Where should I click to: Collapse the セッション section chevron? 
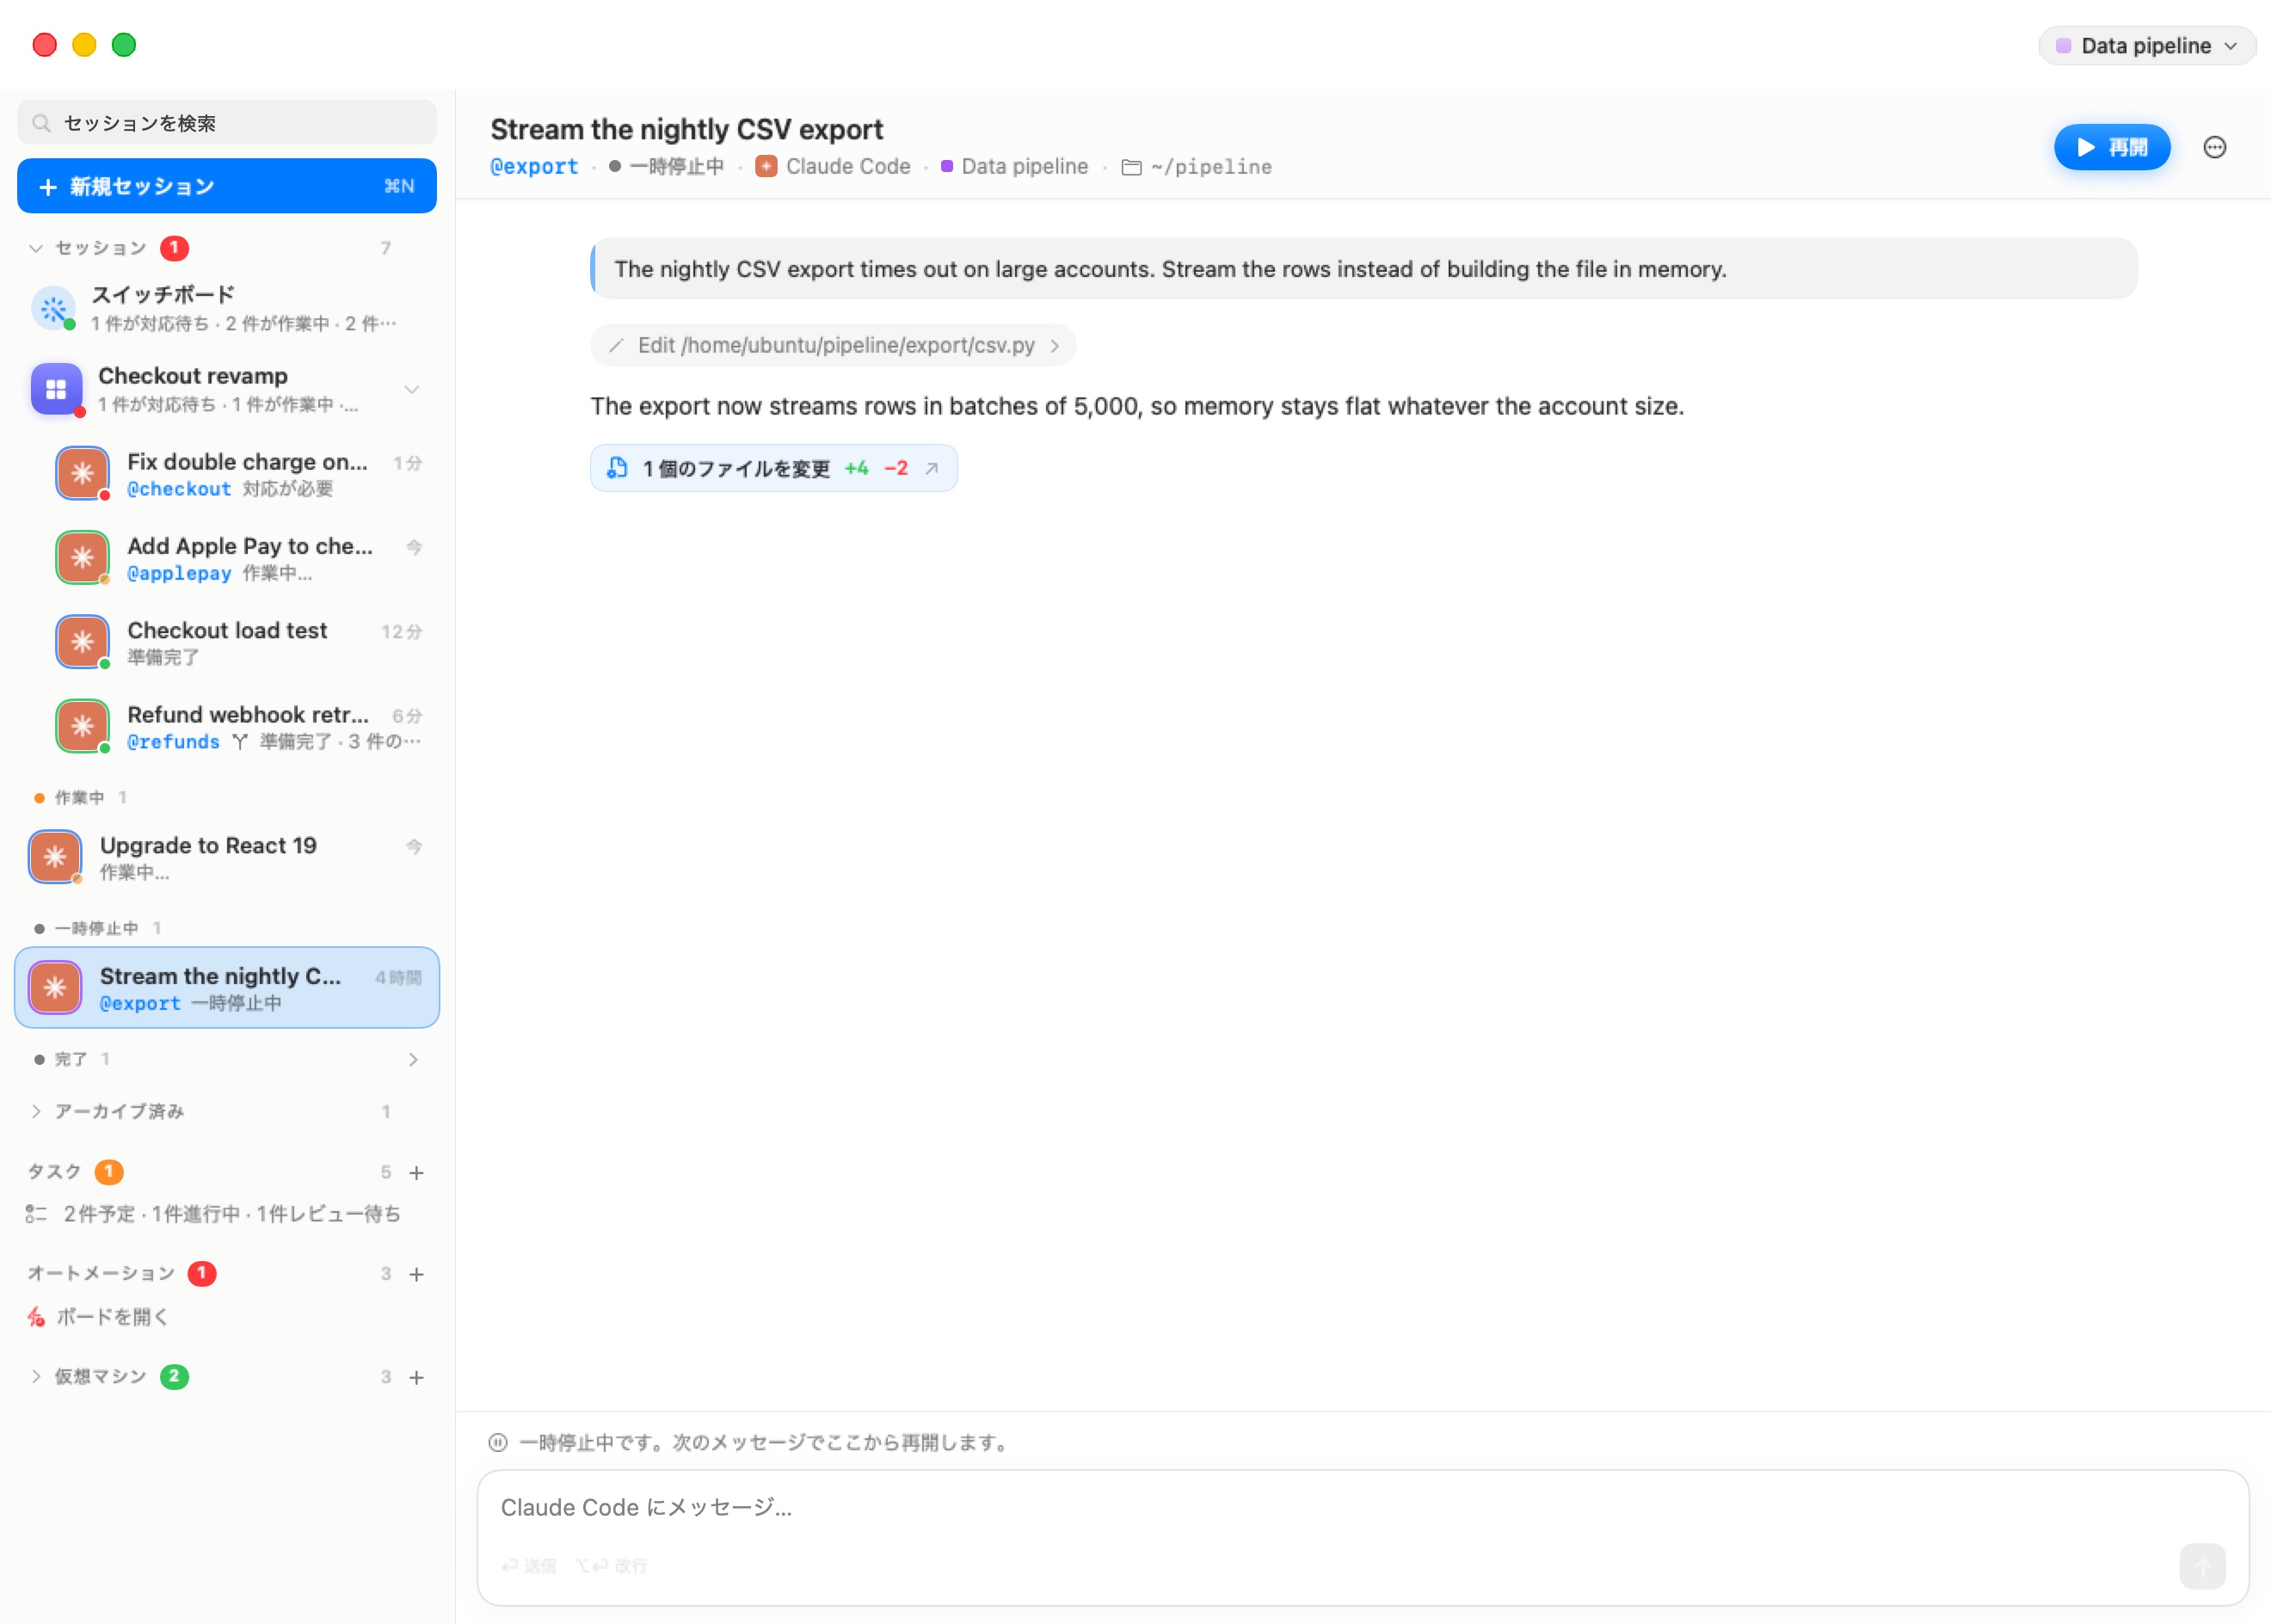[x=36, y=248]
